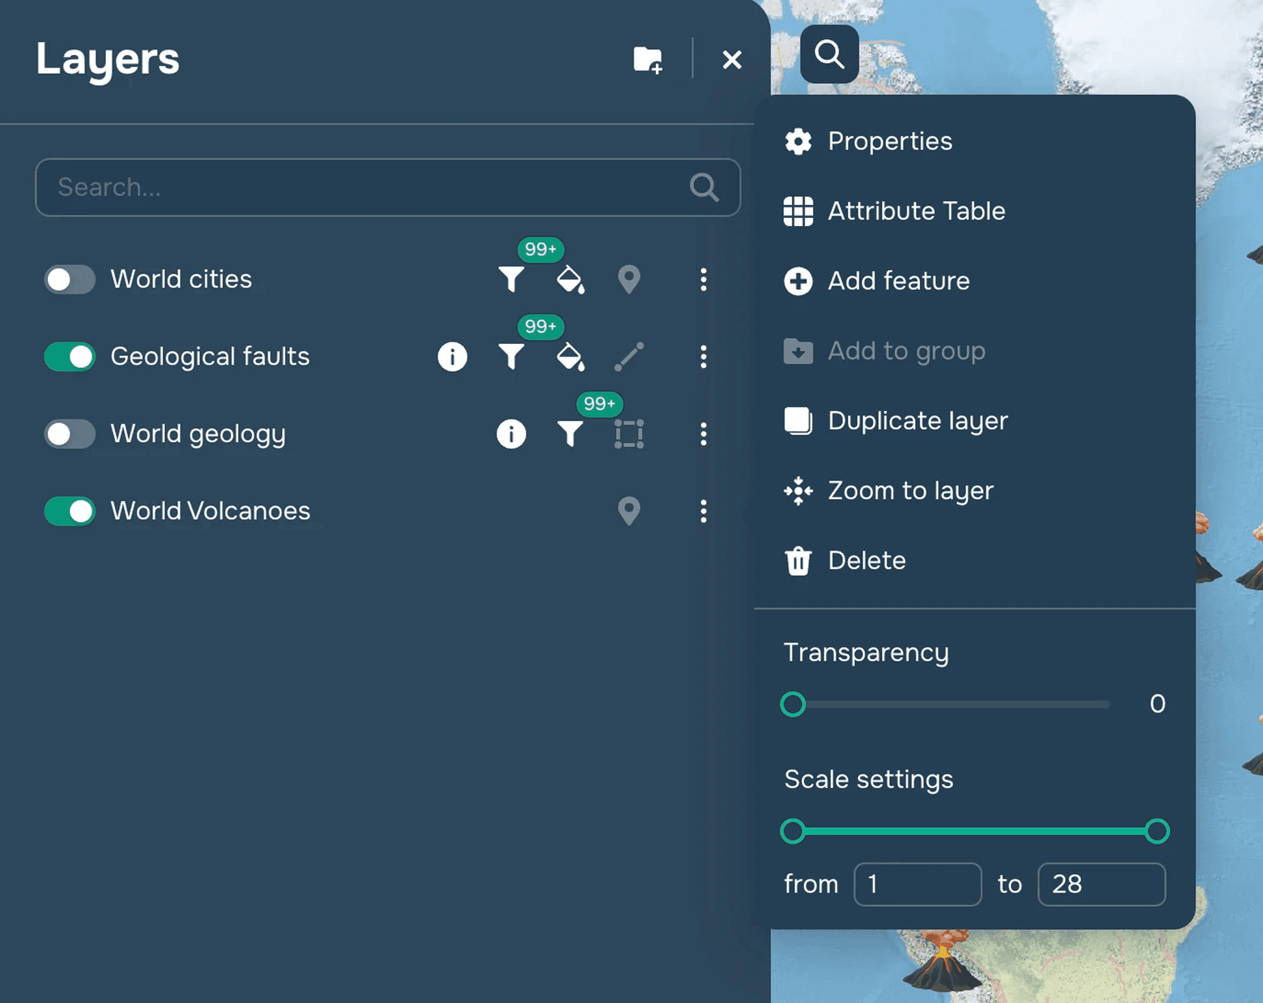Click the line geometry icon on Geological faults
This screenshot has width=1263, height=1003.
click(x=628, y=357)
